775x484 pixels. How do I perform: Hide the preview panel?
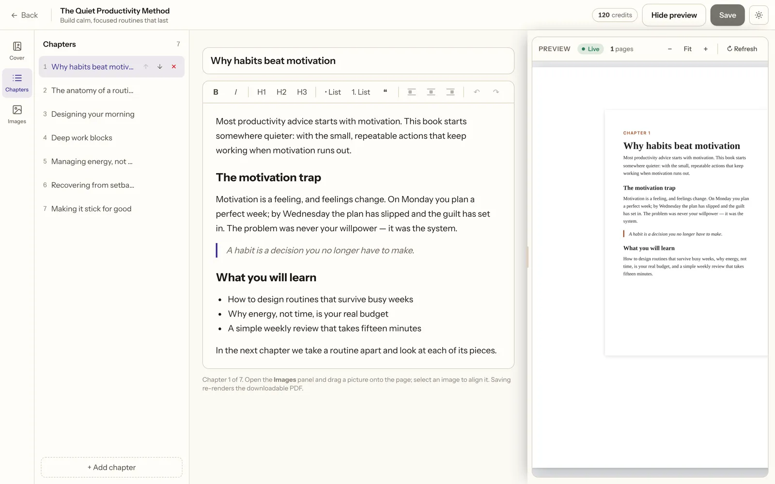(674, 15)
